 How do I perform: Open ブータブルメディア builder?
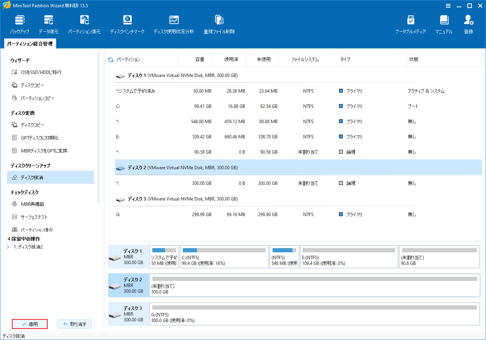(x=410, y=24)
